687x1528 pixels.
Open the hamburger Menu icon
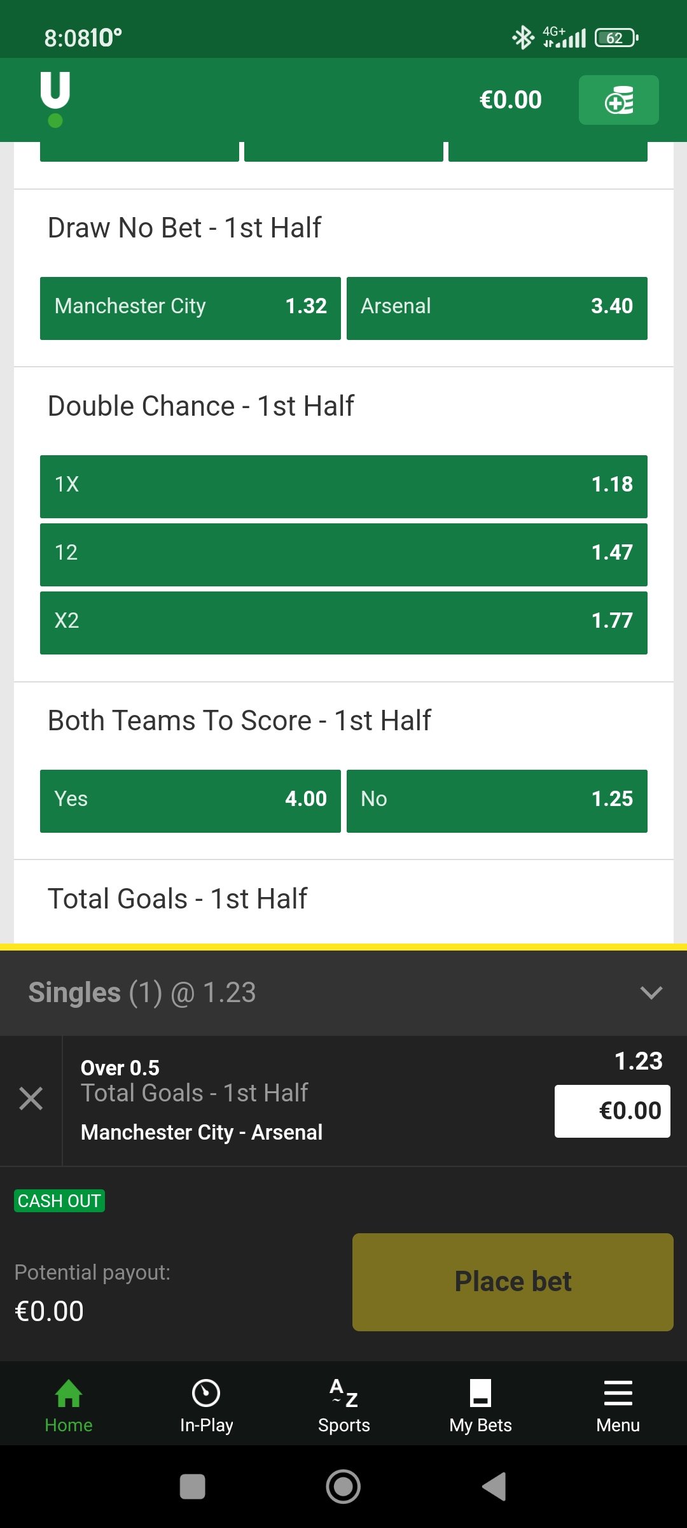(618, 1394)
